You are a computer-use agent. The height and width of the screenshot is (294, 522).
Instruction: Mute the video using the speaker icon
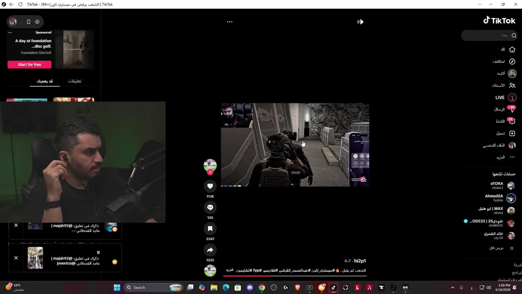pos(360,22)
